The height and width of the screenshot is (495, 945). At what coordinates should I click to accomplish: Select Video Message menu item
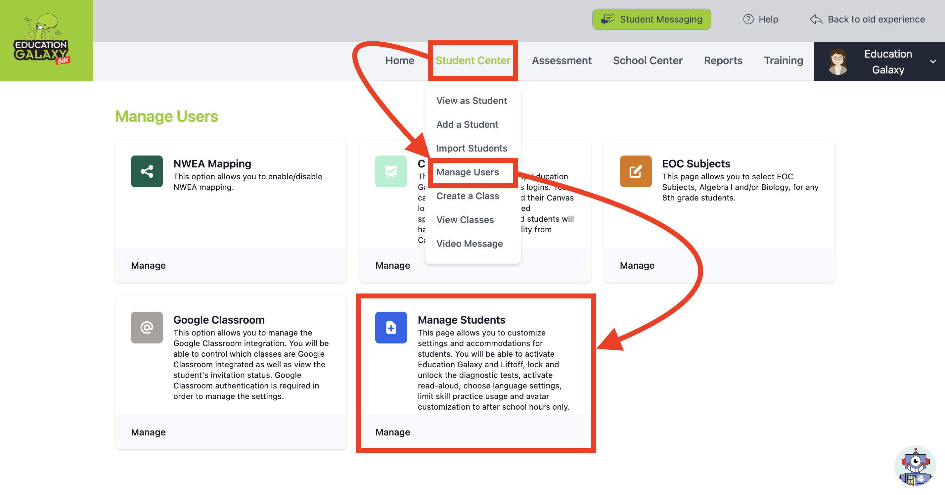coord(469,244)
